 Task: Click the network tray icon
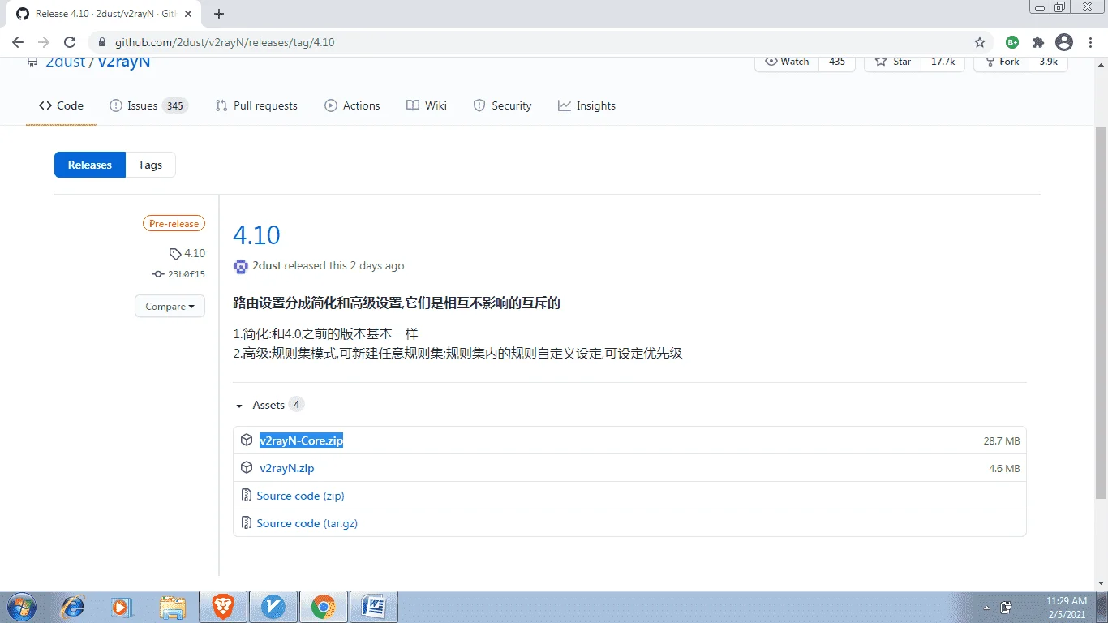(x=1006, y=607)
